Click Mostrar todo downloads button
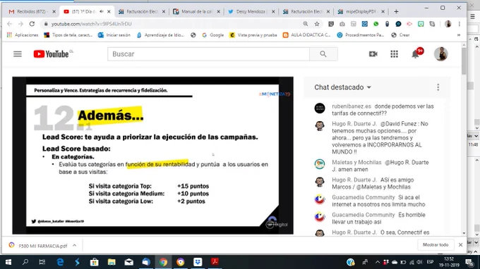The height and width of the screenshot is (269, 480). (436, 245)
